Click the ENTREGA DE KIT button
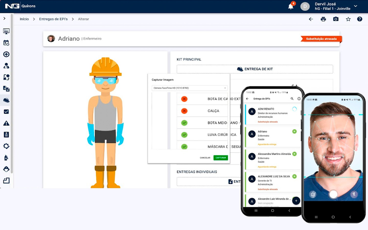This screenshot has height=230, width=368. [255, 69]
